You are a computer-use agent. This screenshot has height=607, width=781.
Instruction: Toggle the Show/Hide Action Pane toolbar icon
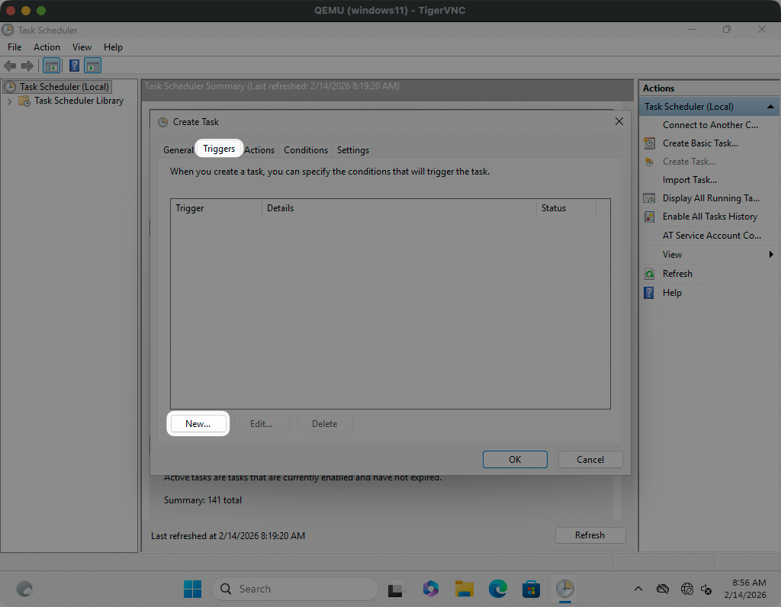click(93, 66)
